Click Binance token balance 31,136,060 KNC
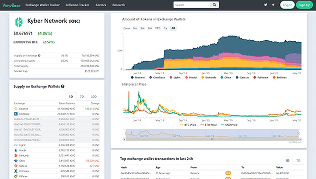The width and height of the screenshot is (316, 179). [x=66, y=109]
